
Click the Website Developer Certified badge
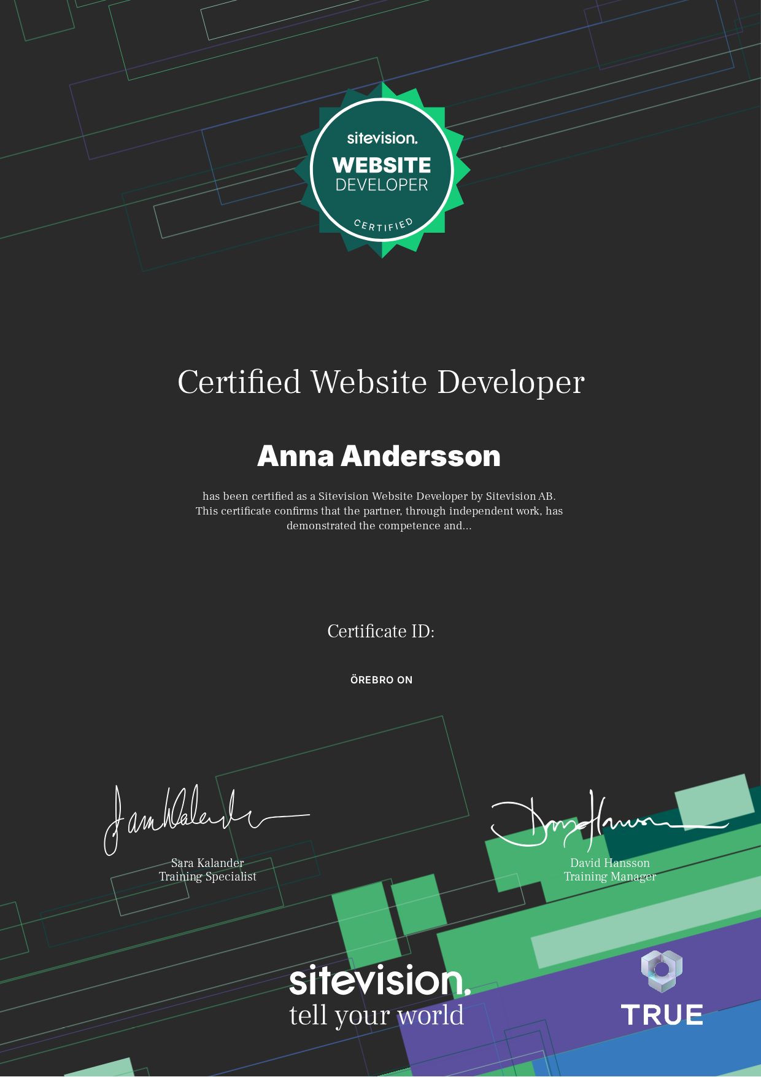pos(382,170)
